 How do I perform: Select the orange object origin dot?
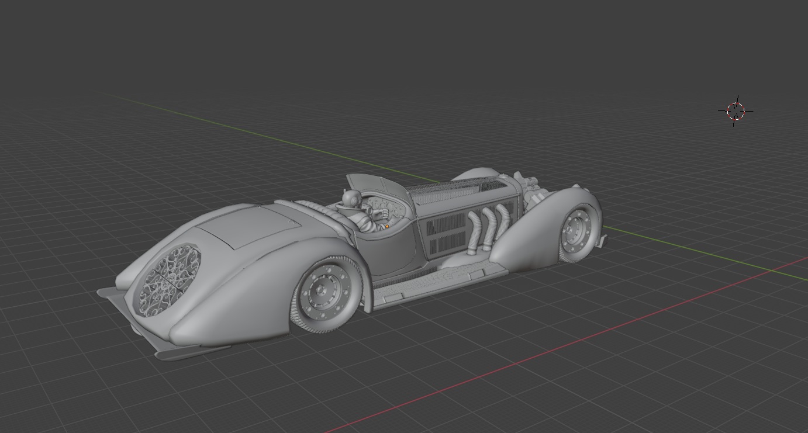386,227
